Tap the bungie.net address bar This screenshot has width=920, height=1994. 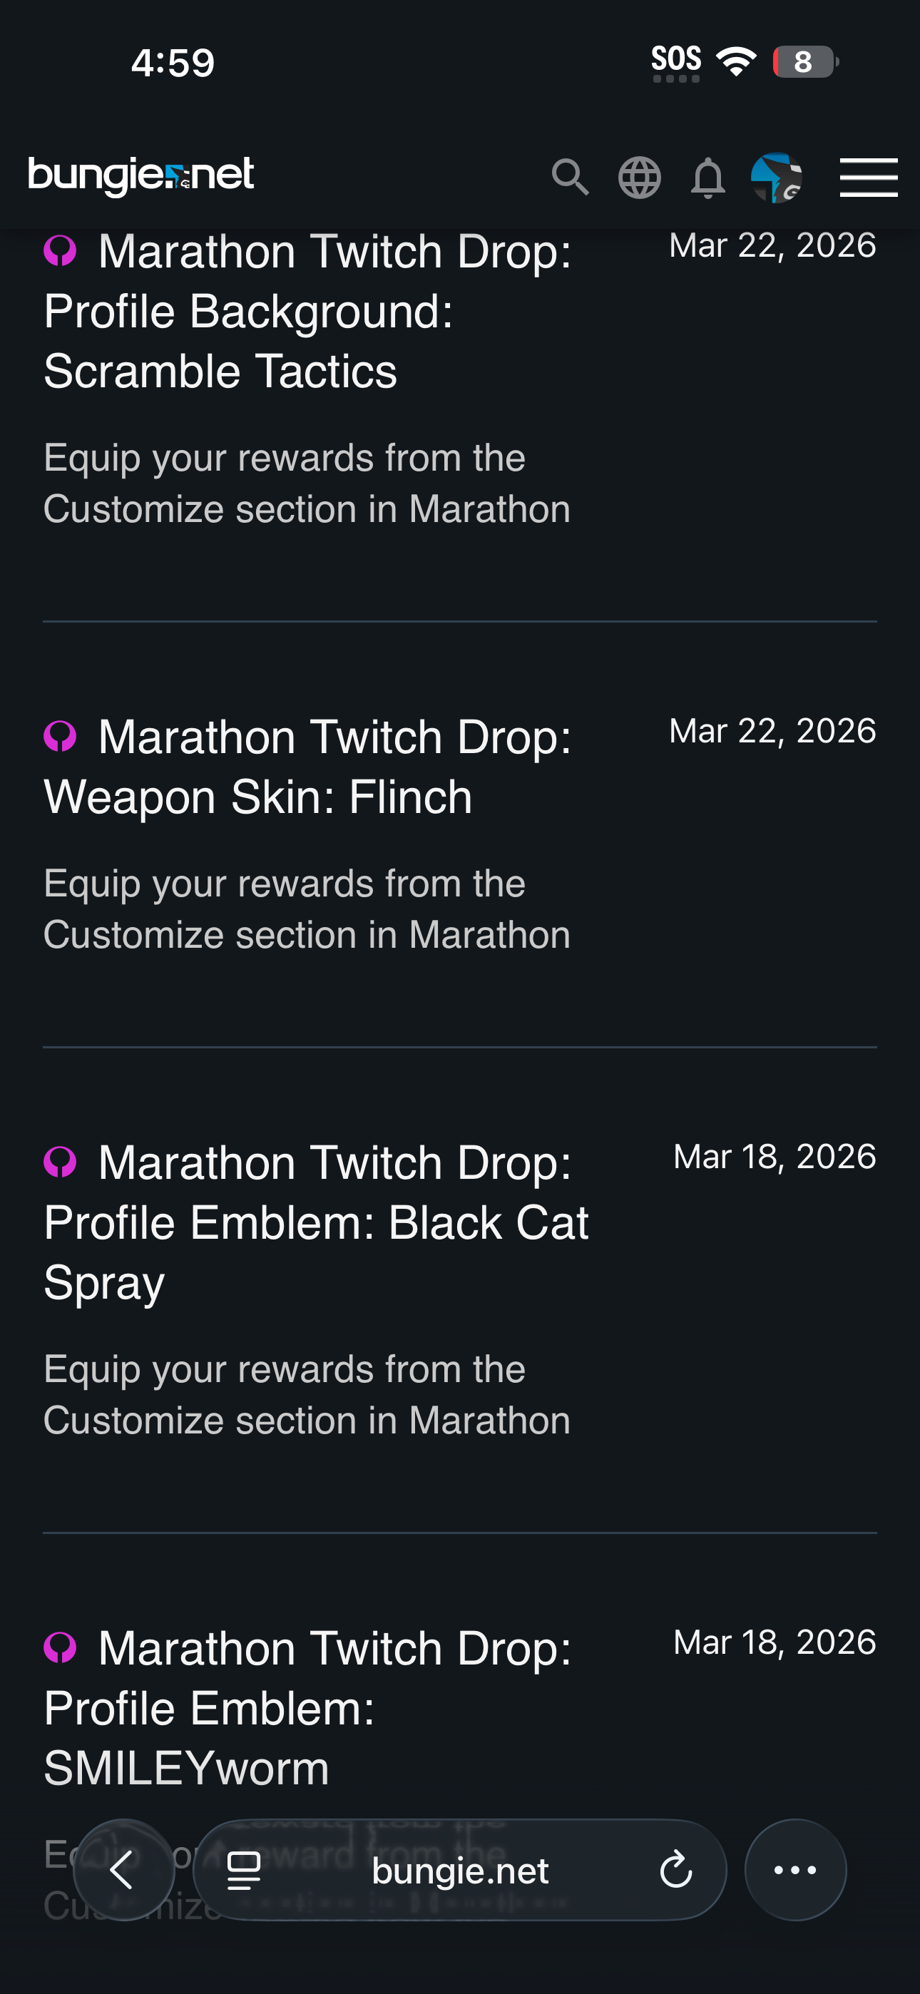(x=460, y=1870)
